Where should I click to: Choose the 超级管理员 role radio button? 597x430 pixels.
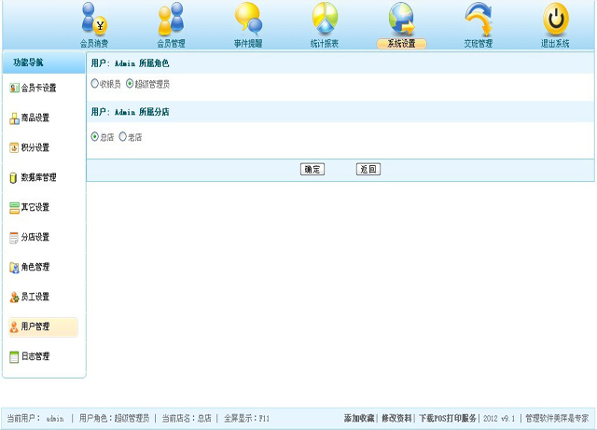(x=130, y=84)
